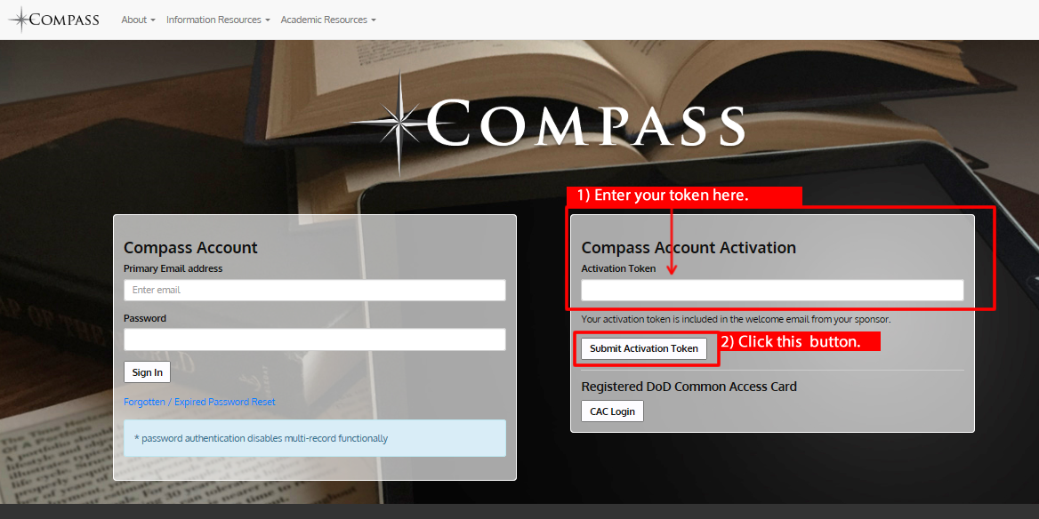Click the 'Compass Account' heading

point(191,248)
